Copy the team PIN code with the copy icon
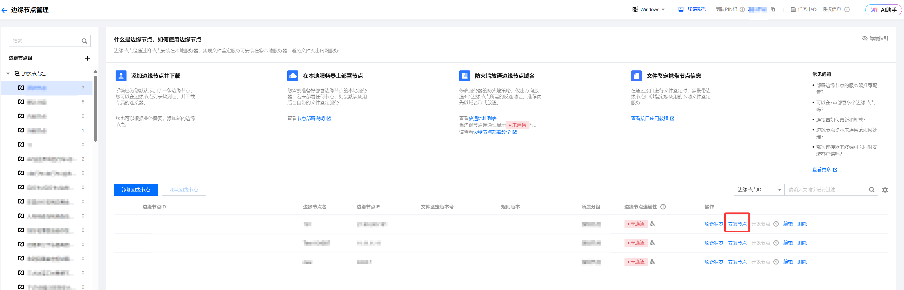The height and width of the screenshot is (290, 904). [773, 9]
